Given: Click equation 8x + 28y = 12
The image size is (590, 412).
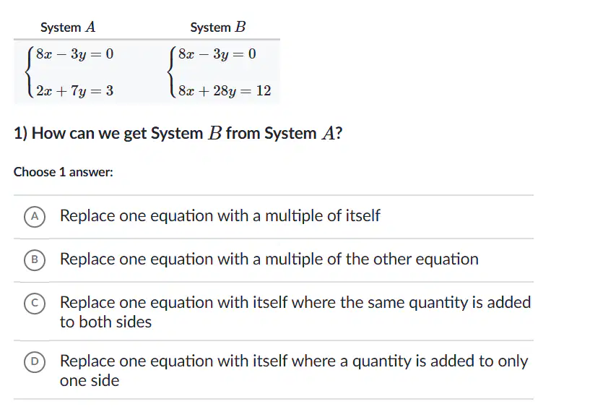Looking at the screenshot, I should [225, 91].
